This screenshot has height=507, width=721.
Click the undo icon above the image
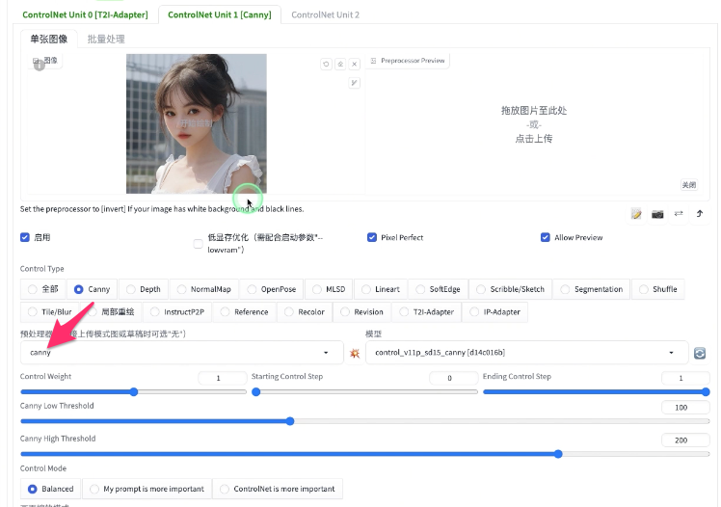click(326, 64)
